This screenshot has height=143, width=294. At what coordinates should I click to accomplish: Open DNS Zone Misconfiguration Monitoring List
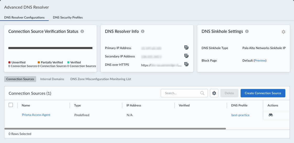101,79
